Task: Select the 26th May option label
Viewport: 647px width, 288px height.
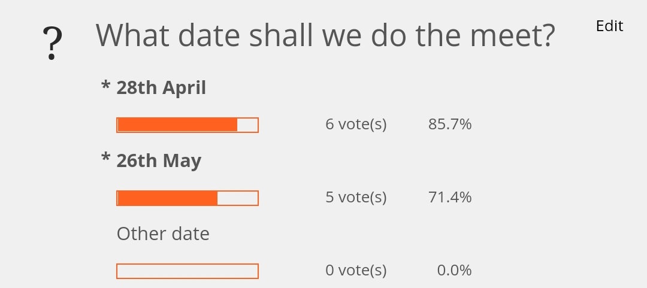Action: 159,161
